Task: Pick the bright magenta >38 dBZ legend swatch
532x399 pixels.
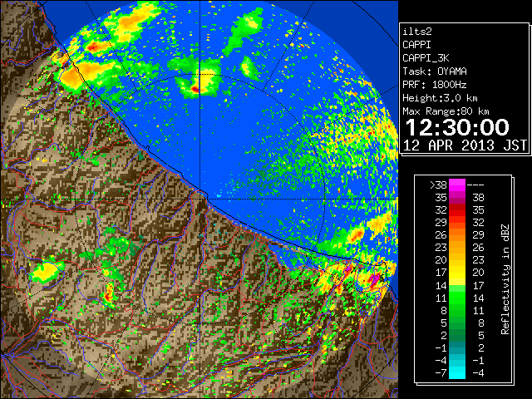Action: [457, 185]
